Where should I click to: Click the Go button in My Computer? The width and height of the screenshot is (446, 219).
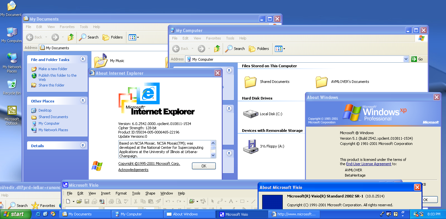click(x=418, y=59)
